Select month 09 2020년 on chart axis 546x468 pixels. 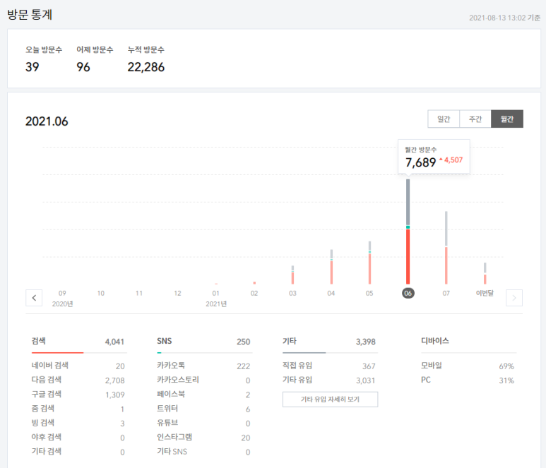[x=62, y=298]
